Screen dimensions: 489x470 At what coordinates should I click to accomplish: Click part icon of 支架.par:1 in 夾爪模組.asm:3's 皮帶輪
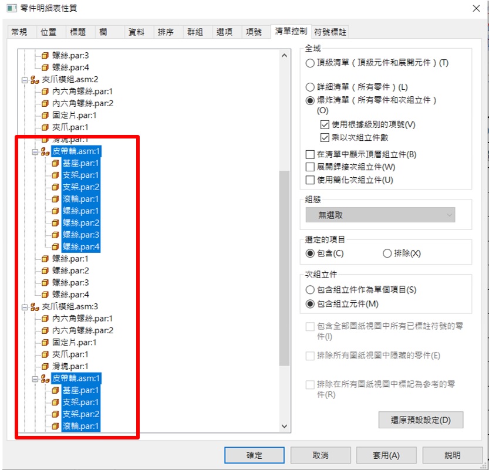[56, 402]
